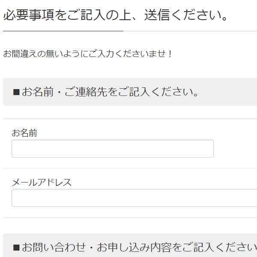This screenshot has width=257, height=257.
Task: Select the black square before お名前・ご連絡先
Action: click(x=16, y=92)
